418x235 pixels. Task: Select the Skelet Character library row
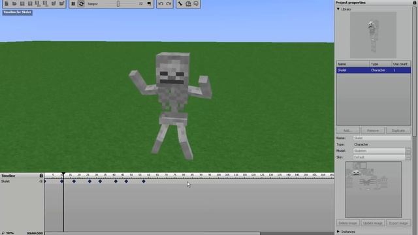click(374, 70)
